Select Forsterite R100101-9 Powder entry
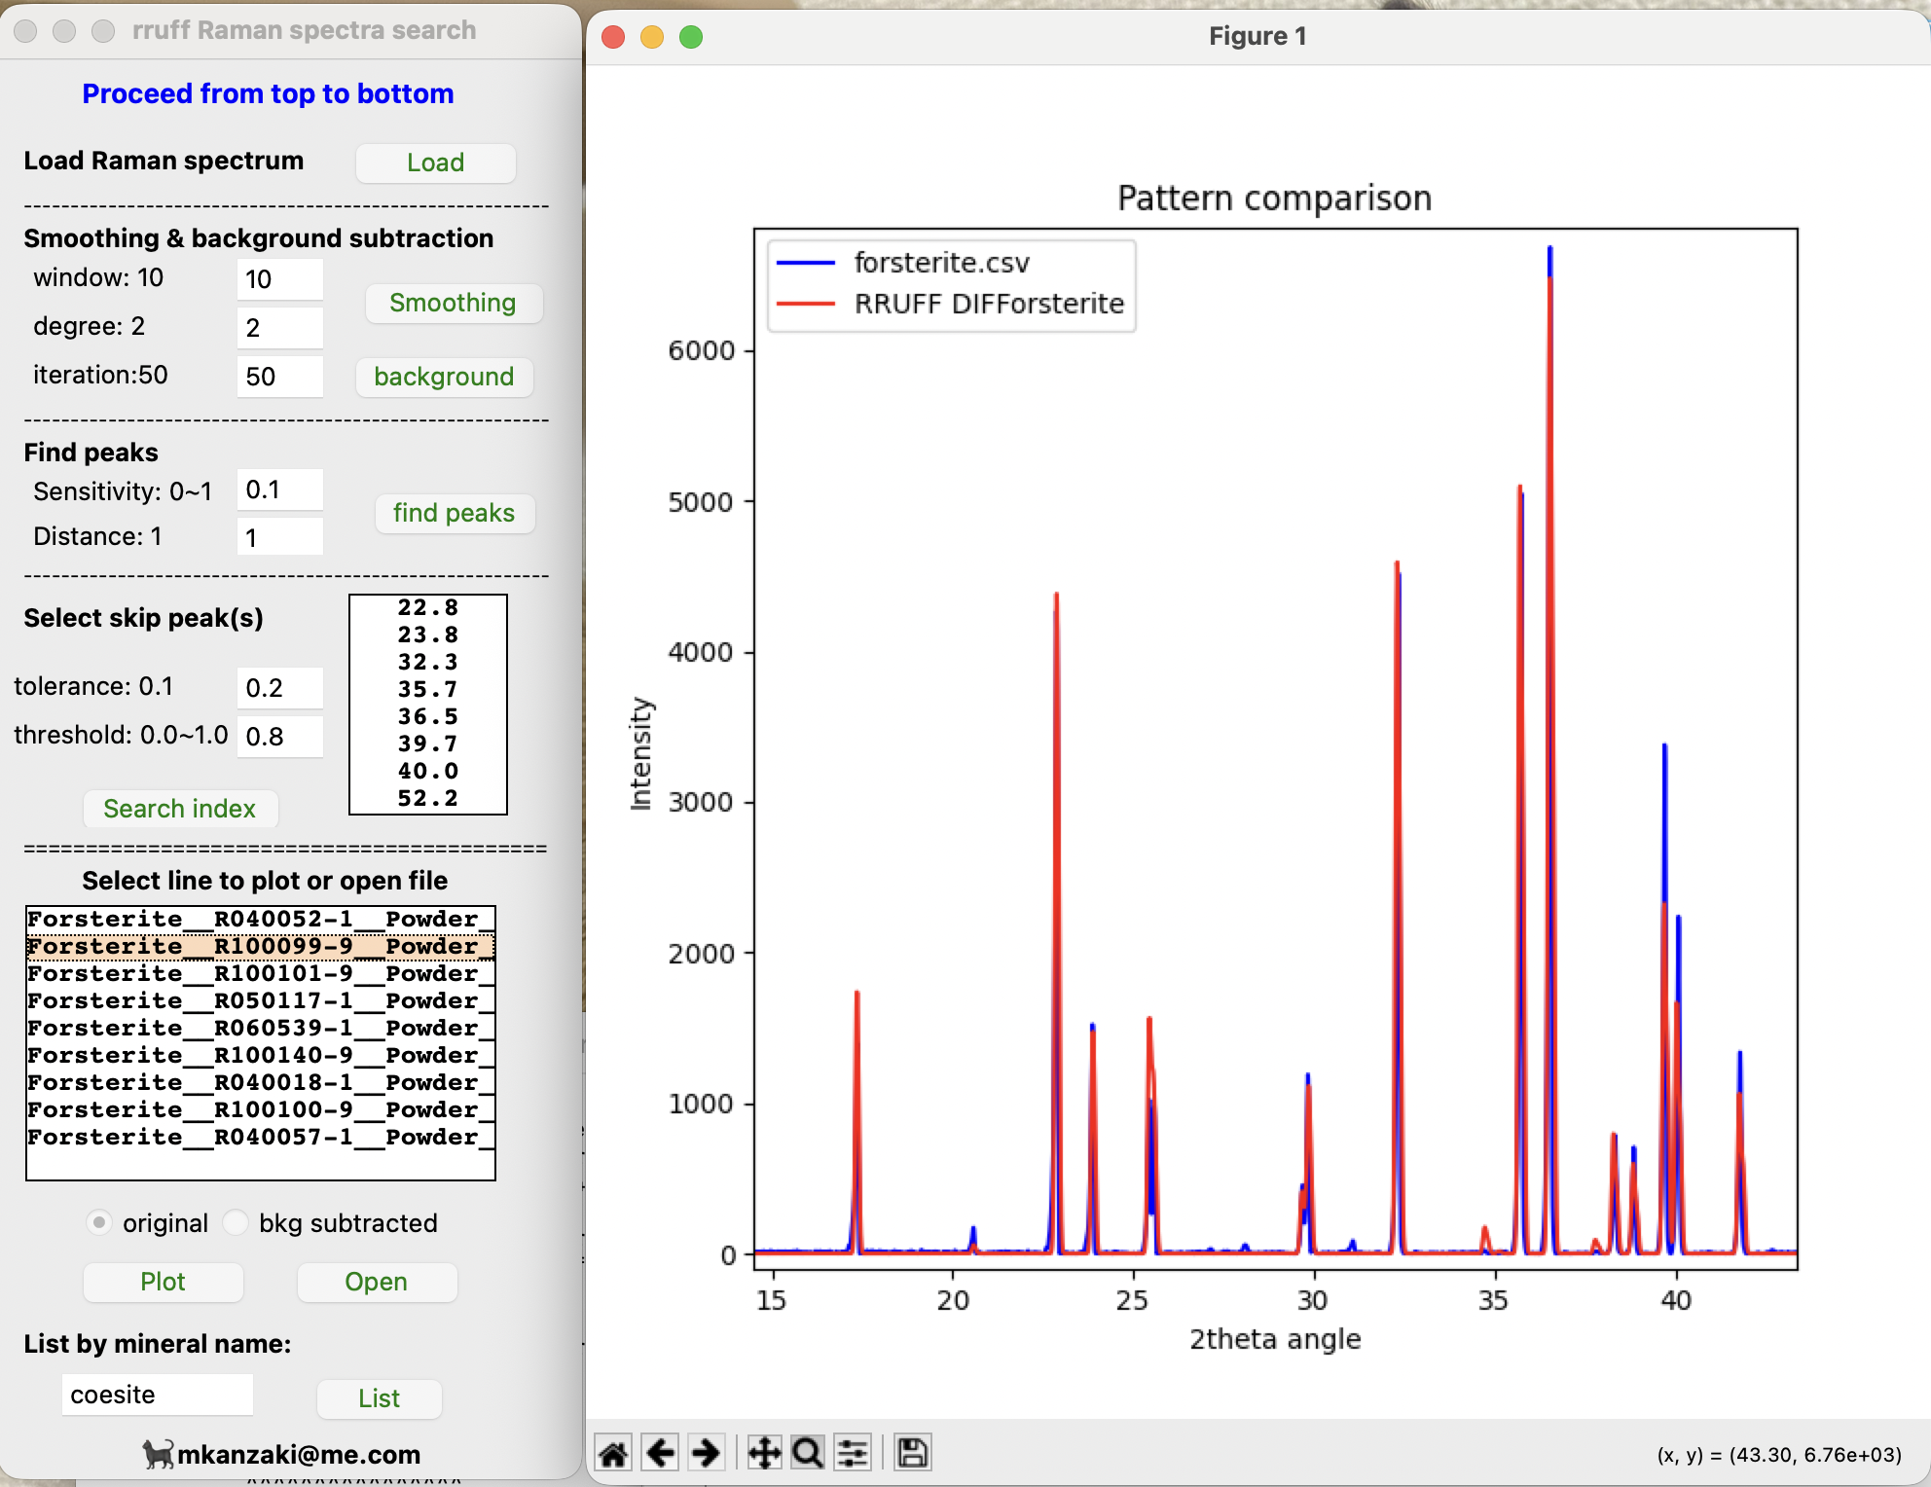 tap(260, 973)
